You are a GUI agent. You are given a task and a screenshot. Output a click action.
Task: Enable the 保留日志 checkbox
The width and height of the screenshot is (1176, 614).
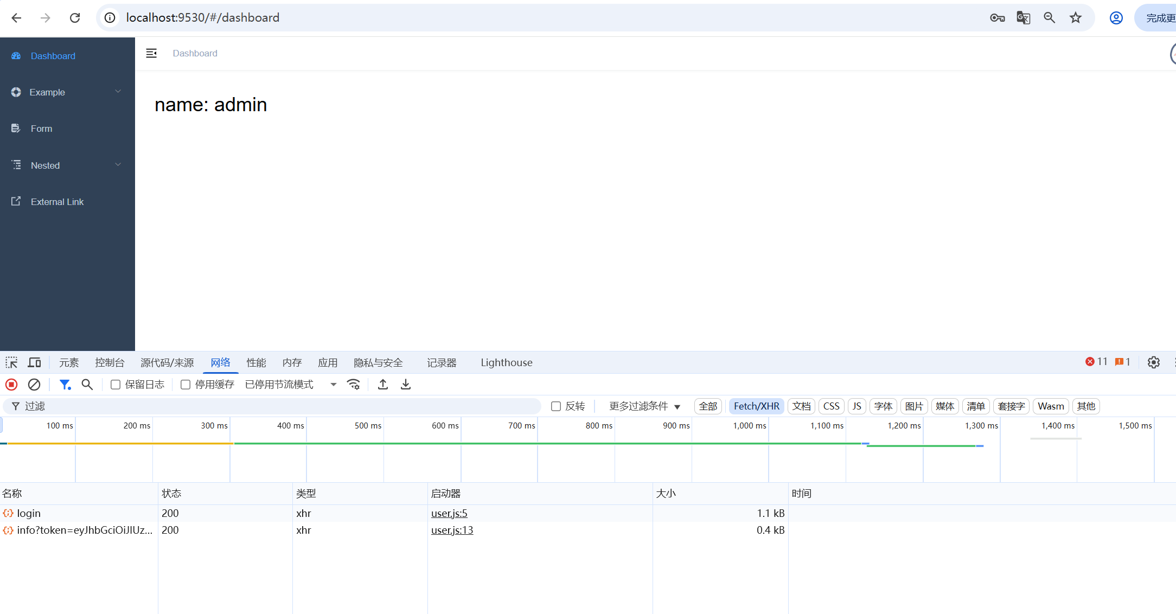(116, 385)
